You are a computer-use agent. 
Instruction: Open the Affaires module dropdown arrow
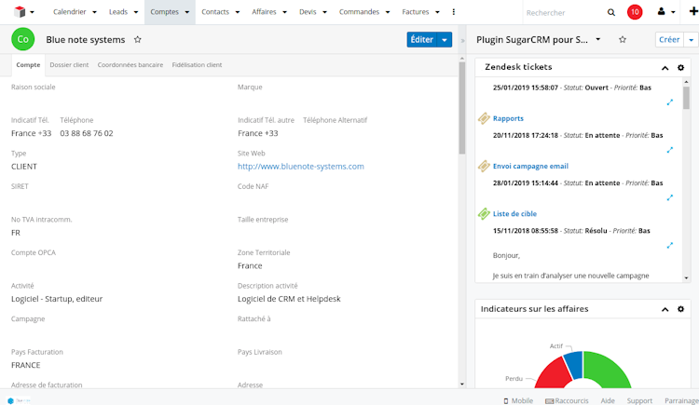coord(285,12)
